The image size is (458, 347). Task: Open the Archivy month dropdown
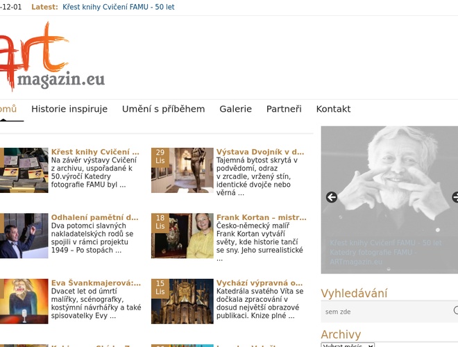pos(348,345)
